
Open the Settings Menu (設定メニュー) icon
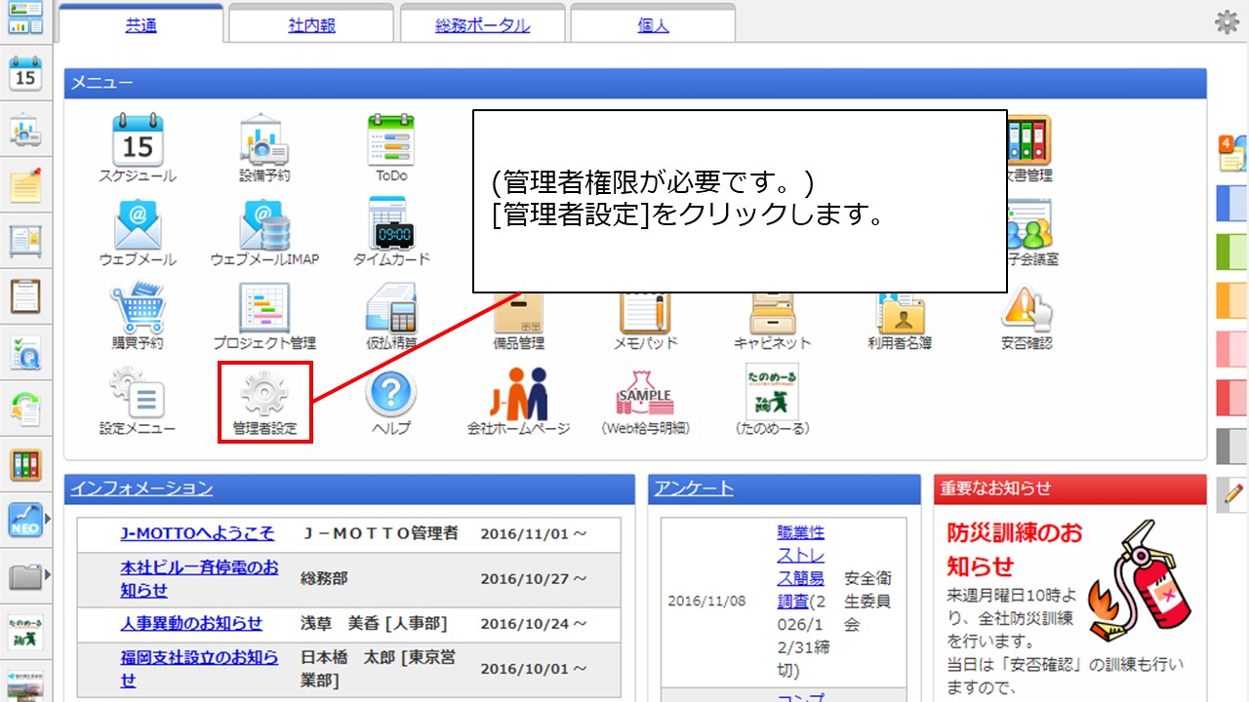137,394
